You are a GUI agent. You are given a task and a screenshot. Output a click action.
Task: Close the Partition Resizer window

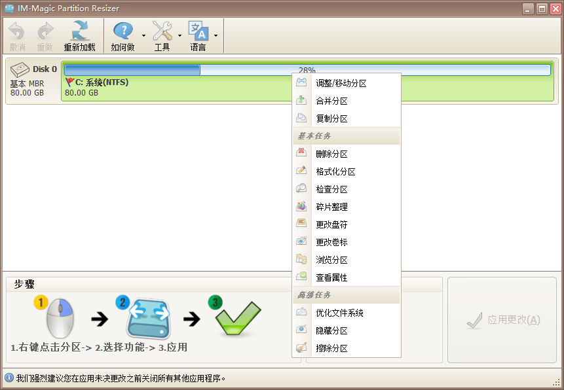(x=555, y=9)
